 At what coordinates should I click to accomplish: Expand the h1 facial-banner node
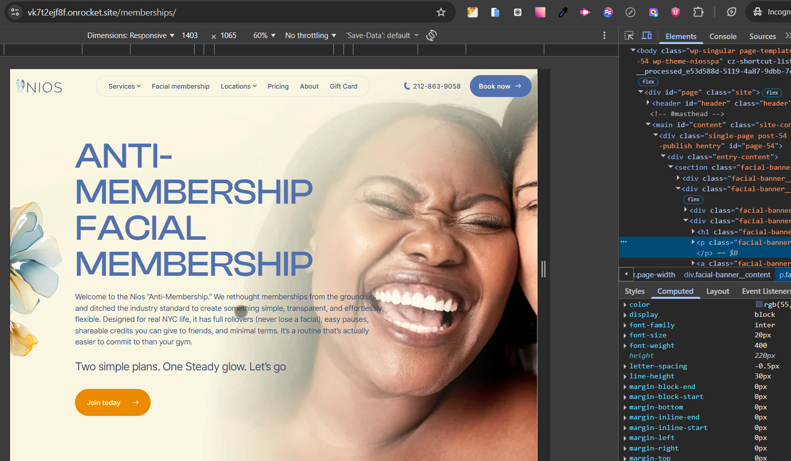pos(693,231)
